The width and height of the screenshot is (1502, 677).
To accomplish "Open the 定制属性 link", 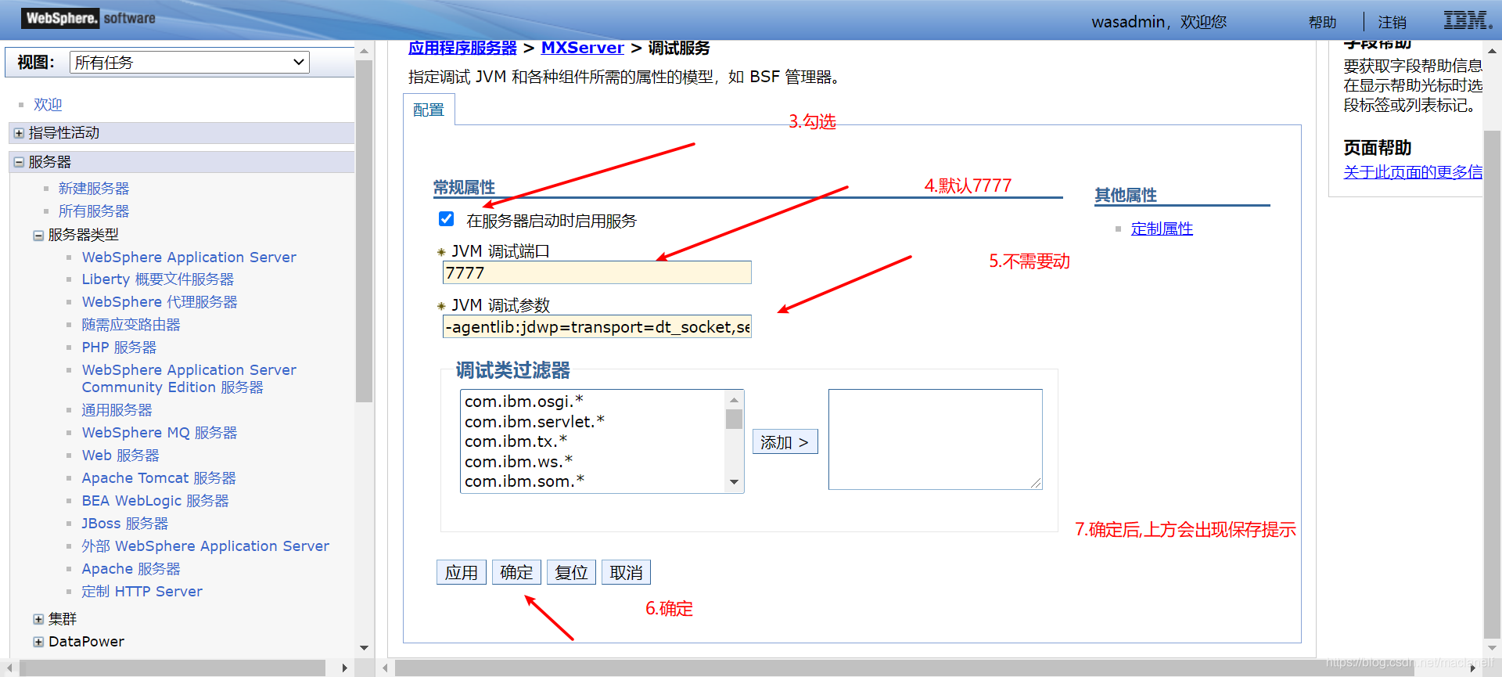I will [x=1162, y=229].
